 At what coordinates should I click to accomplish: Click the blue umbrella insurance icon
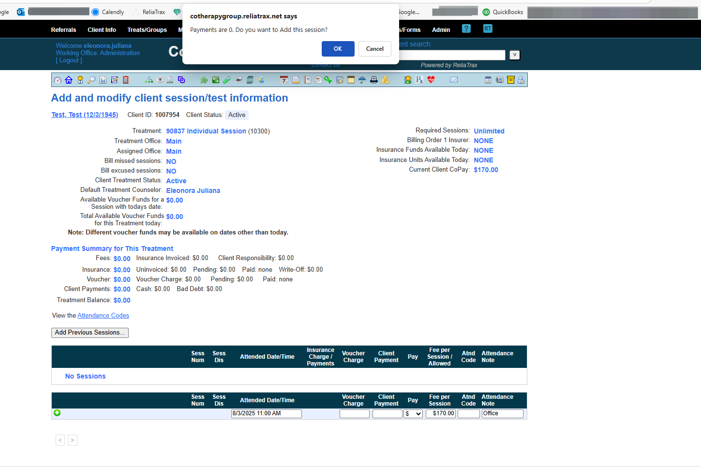tap(362, 80)
